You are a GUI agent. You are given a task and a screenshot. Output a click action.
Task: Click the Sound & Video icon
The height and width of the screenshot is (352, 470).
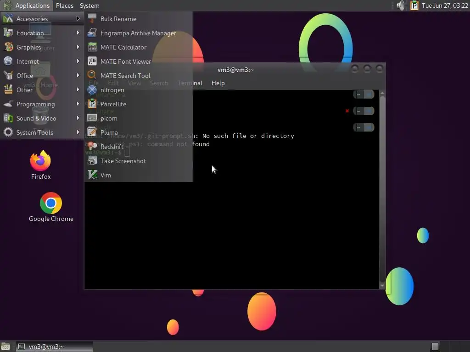tap(8, 118)
